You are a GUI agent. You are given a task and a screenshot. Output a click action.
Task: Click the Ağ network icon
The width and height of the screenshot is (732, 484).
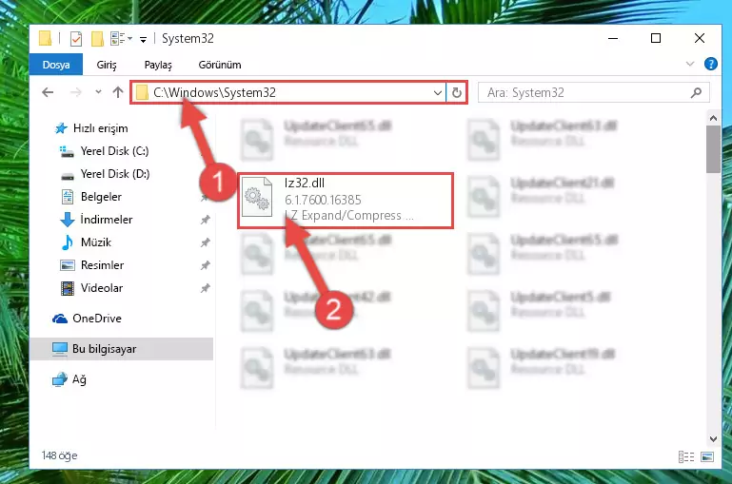[x=60, y=379]
